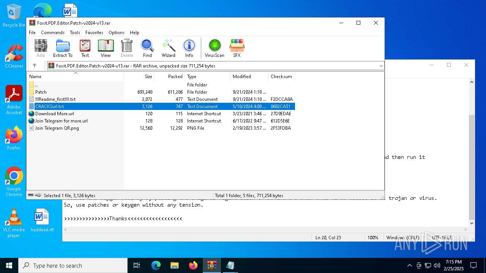This screenshot has height=273, width=486.
Task: Sort by the Modified column header
Action: [x=249, y=76]
